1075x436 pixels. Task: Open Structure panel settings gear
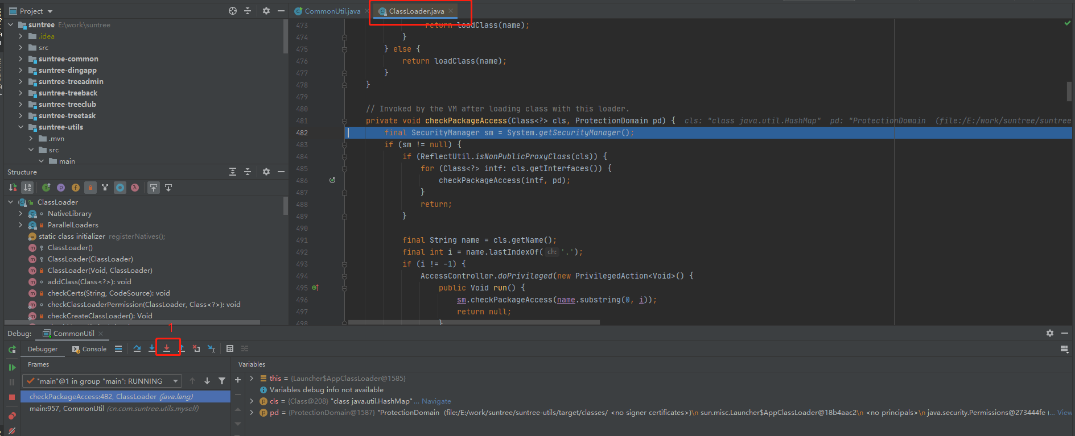pyautogui.click(x=266, y=172)
